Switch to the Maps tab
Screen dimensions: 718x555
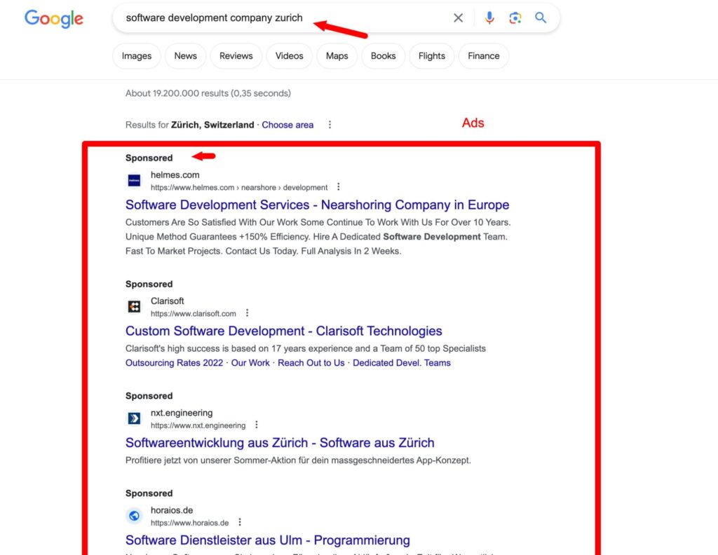(337, 55)
